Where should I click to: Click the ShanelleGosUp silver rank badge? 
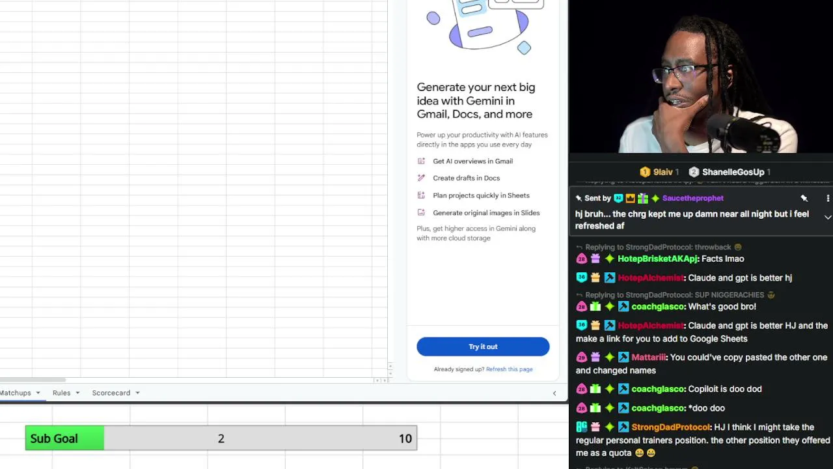point(694,172)
